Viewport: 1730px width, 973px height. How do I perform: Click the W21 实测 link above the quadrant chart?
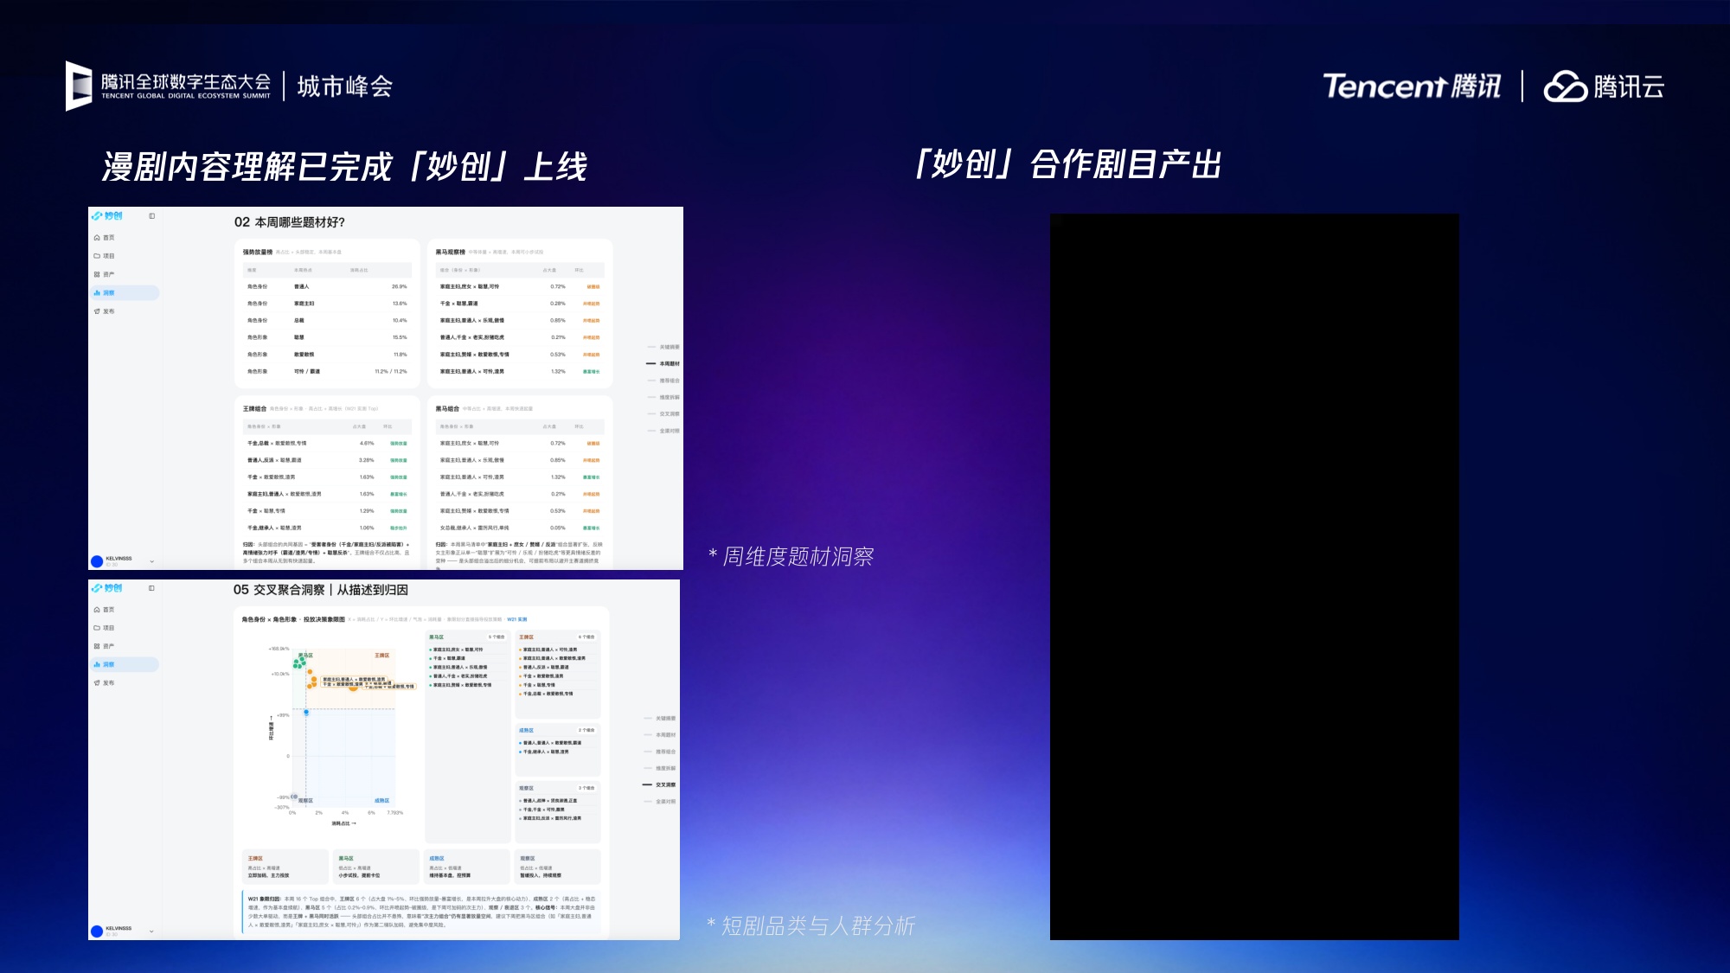(x=517, y=619)
